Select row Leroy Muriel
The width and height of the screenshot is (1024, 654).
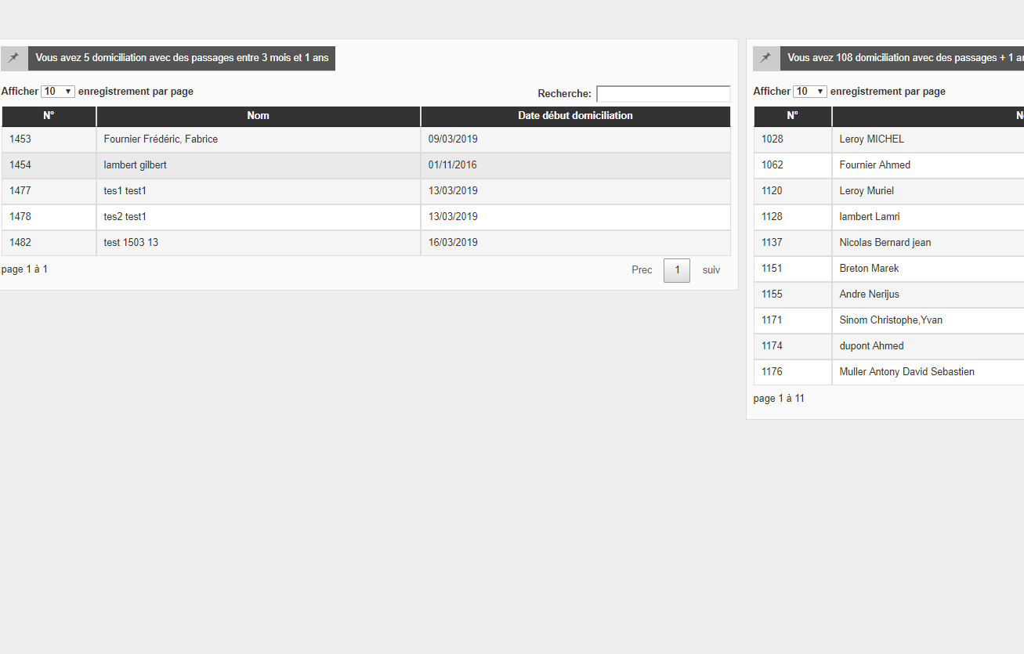point(888,191)
